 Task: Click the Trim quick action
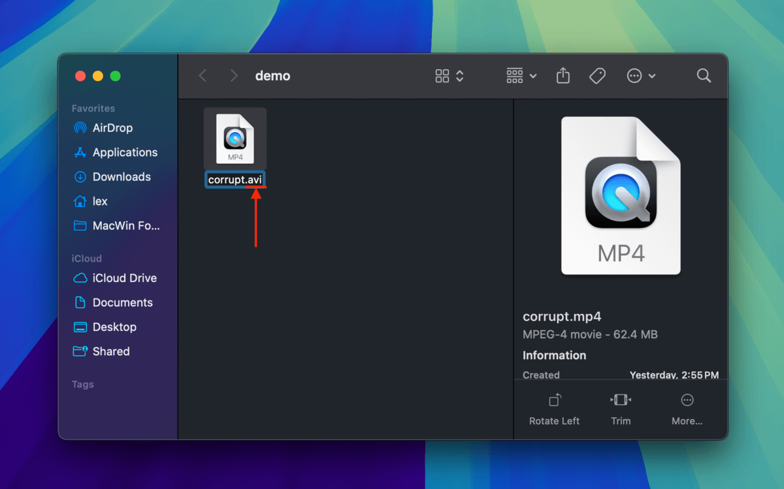coord(621,409)
